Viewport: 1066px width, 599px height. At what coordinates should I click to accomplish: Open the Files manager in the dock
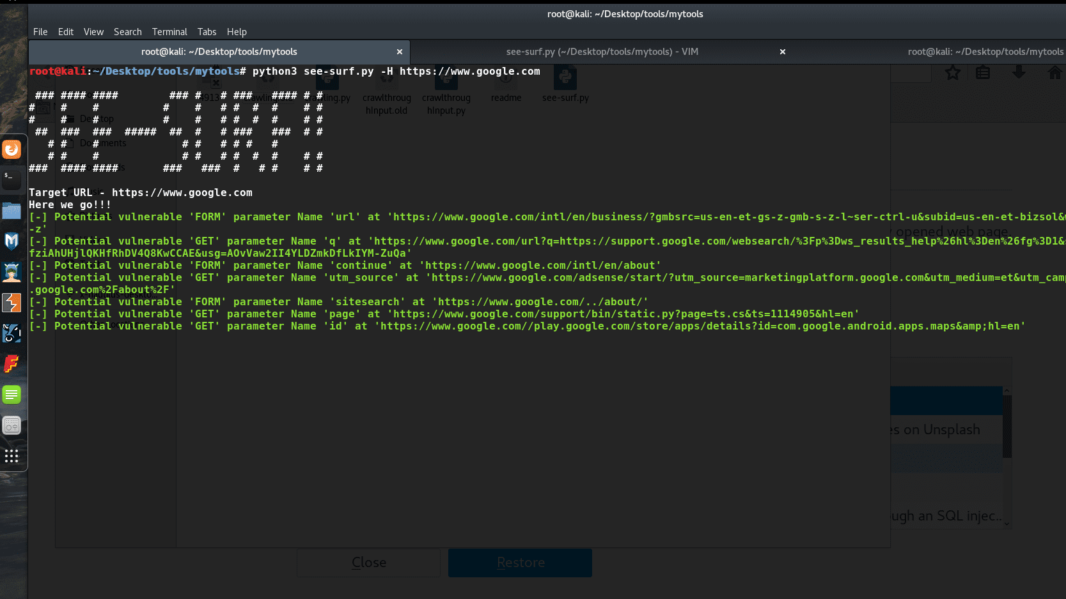pos(12,211)
